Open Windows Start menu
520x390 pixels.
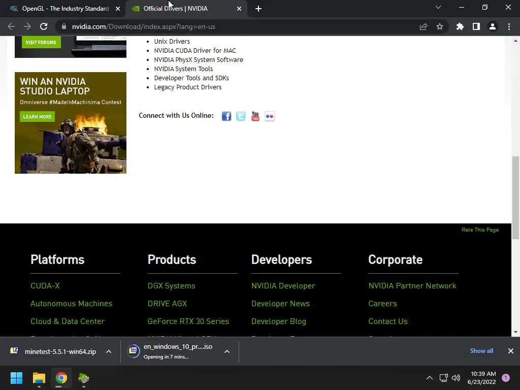[x=16, y=378]
